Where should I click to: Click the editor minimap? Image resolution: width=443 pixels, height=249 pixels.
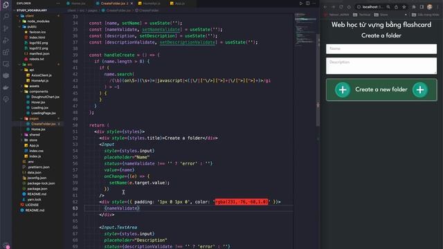tap(305, 30)
